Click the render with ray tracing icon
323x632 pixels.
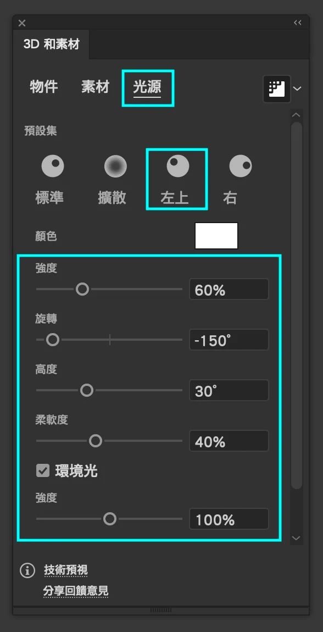coord(277,88)
